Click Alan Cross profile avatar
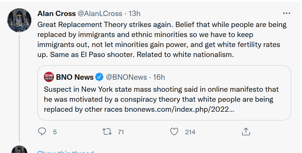The height and width of the screenshot is (153, 302). [19, 20]
